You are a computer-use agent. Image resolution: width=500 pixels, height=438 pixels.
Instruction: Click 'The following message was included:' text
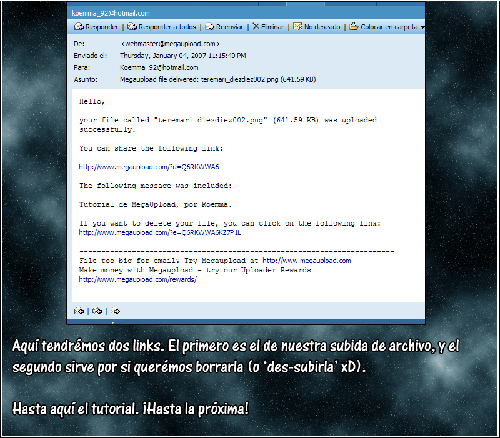pos(156,186)
